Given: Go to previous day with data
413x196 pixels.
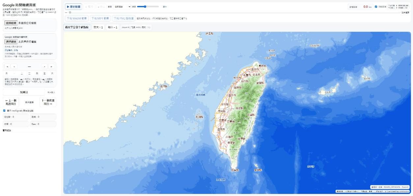Looking at the screenshot, I should (11, 102).
